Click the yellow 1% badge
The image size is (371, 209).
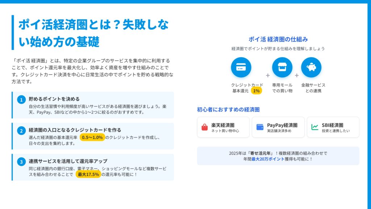[x=257, y=91]
